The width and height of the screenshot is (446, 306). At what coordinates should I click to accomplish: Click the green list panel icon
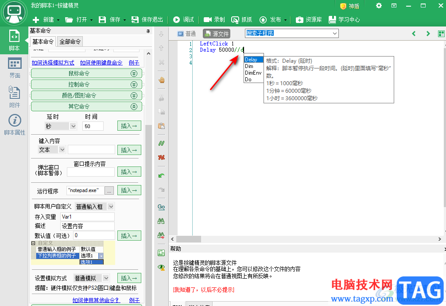coord(161,253)
